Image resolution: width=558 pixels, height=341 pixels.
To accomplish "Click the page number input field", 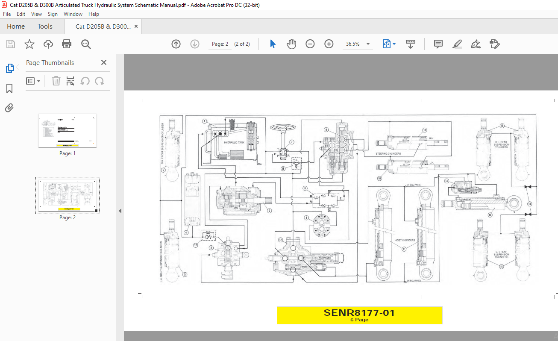I will click(x=220, y=44).
